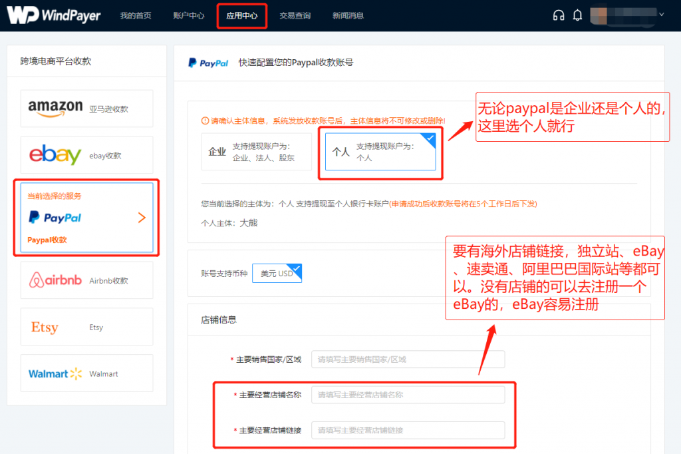Open notifications bell icon
The image size is (681, 454).
(x=577, y=15)
